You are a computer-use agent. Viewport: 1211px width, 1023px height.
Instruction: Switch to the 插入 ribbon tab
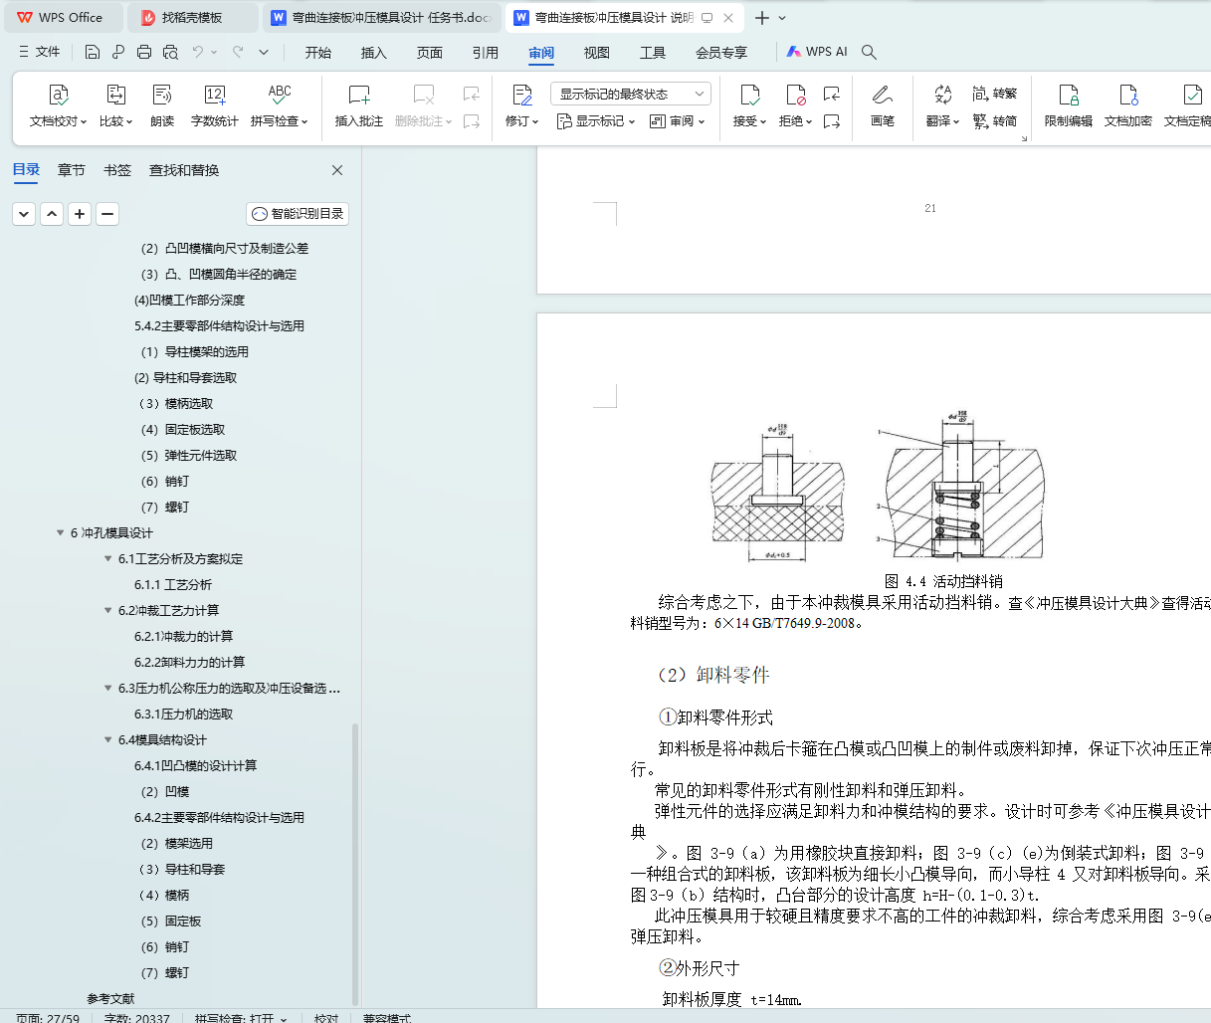tap(374, 52)
